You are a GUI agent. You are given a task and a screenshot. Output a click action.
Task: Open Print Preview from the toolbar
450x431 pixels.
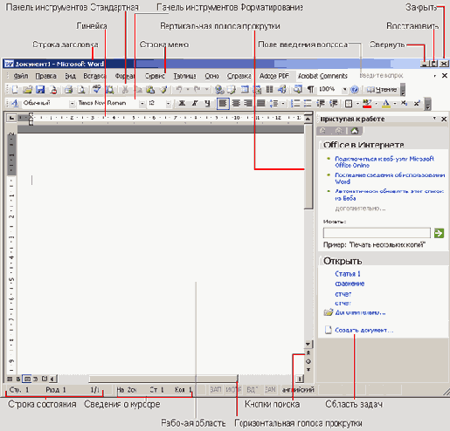click(82, 90)
